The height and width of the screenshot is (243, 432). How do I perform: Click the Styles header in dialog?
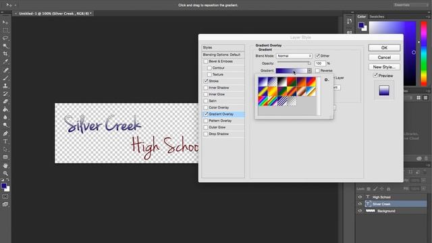pyautogui.click(x=223, y=47)
